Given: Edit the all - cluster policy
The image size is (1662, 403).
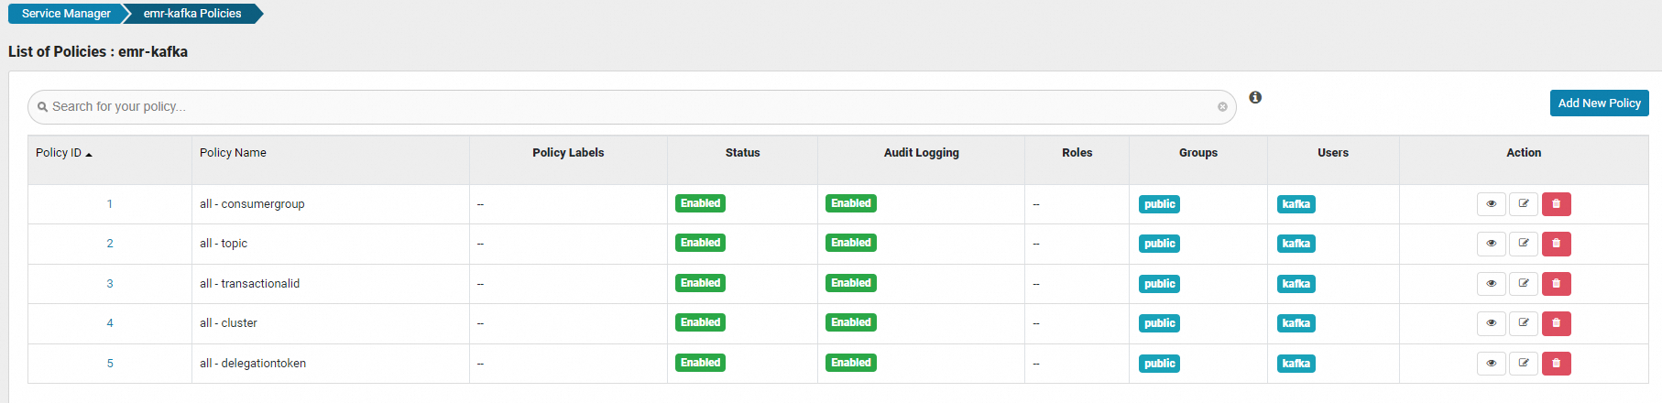Looking at the screenshot, I should coord(1524,323).
